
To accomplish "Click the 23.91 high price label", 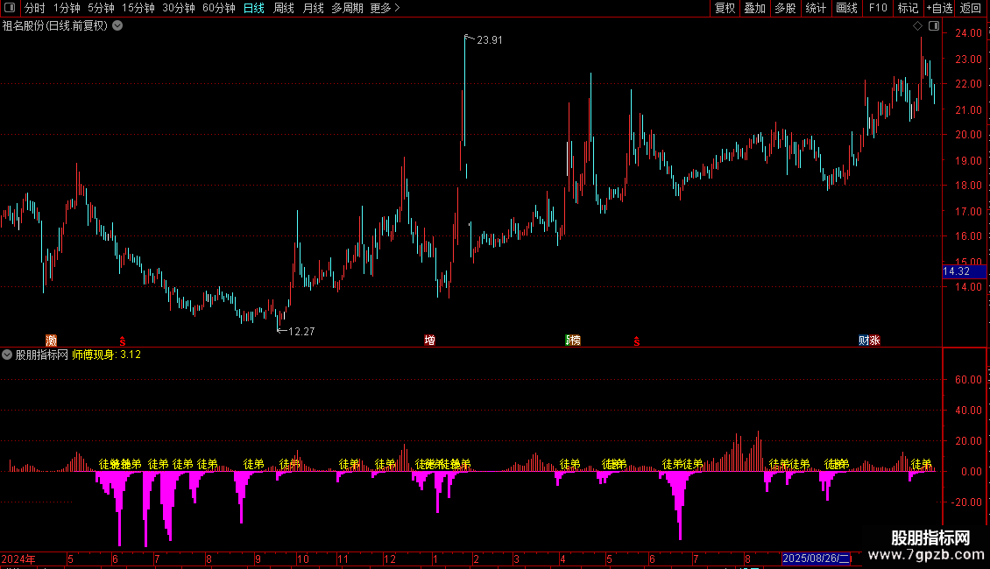I will [x=490, y=40].
